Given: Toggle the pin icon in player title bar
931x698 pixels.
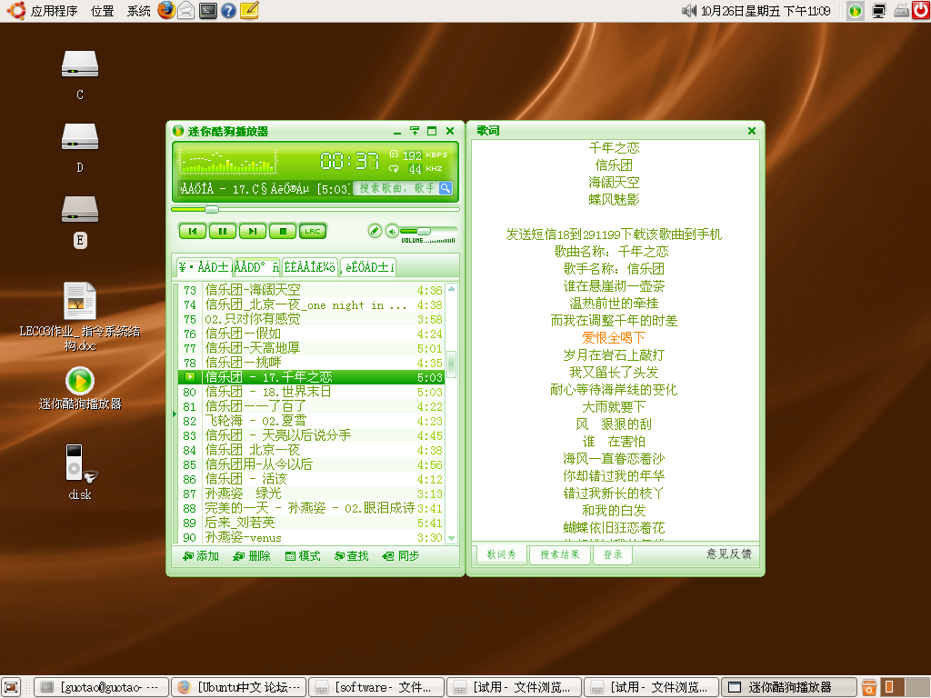Looking at the screenshot, I should click(x=415, y=131).
